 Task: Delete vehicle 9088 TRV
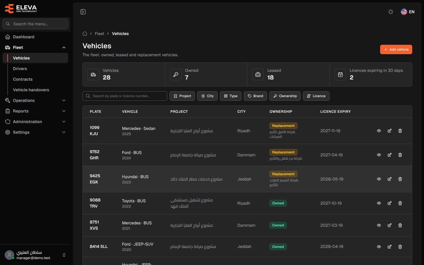pos(400,203)
